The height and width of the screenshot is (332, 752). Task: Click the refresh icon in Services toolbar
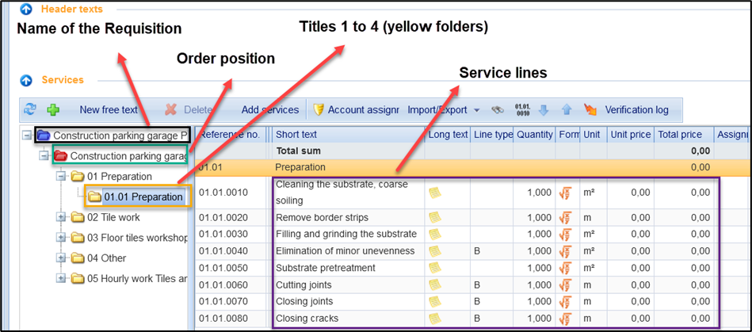30,110
